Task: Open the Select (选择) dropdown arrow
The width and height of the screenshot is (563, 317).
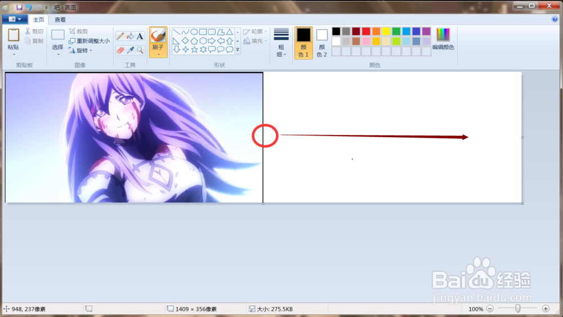Action: click(x=58, y=55)
